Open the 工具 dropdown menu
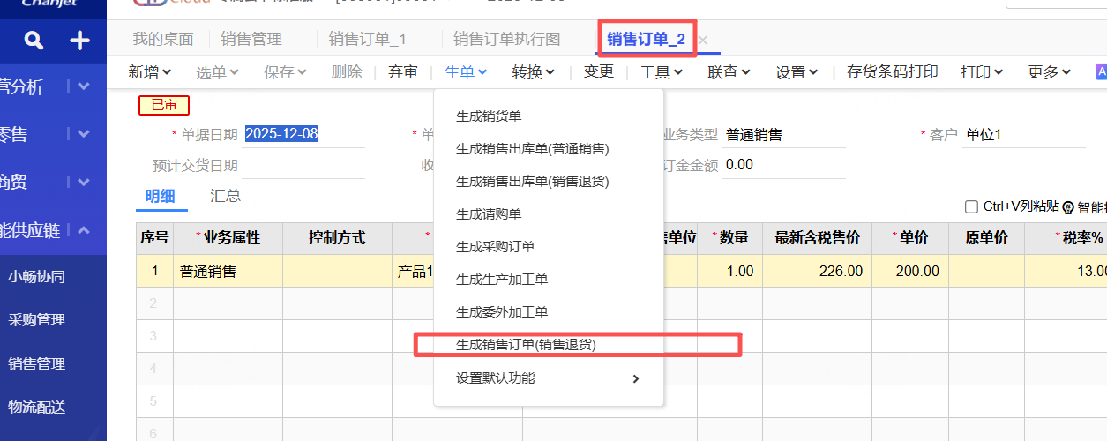 click(x=661, y=72)
